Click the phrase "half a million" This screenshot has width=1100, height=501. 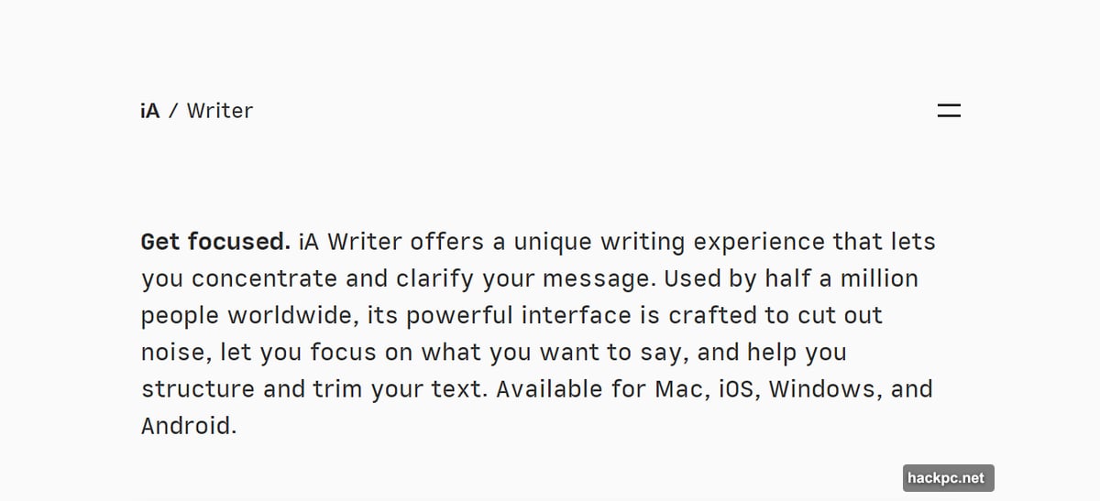pyautogui.click(x=841, y=278)
